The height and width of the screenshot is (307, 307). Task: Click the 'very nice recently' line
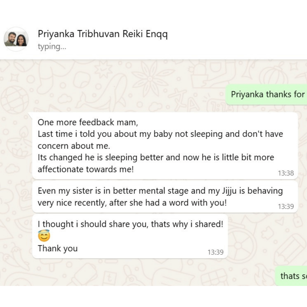132,203
